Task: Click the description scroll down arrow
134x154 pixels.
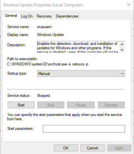Action: coord(122,50)
